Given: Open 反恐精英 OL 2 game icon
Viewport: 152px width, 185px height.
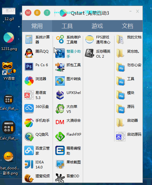Looking at the screenshot, I should [90, 53].
